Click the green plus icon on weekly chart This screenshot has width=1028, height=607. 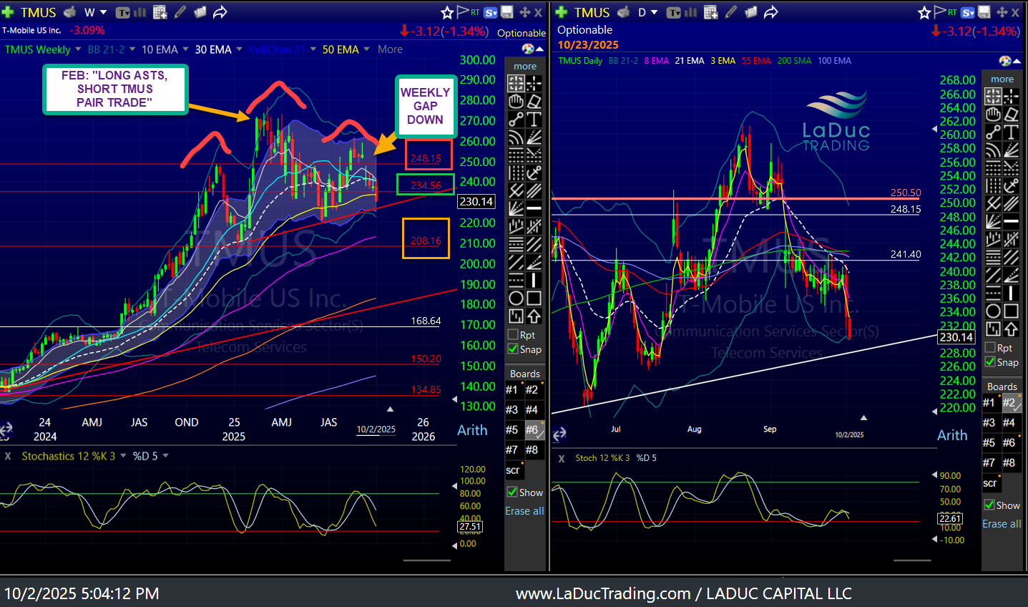[x=8, y=12]
